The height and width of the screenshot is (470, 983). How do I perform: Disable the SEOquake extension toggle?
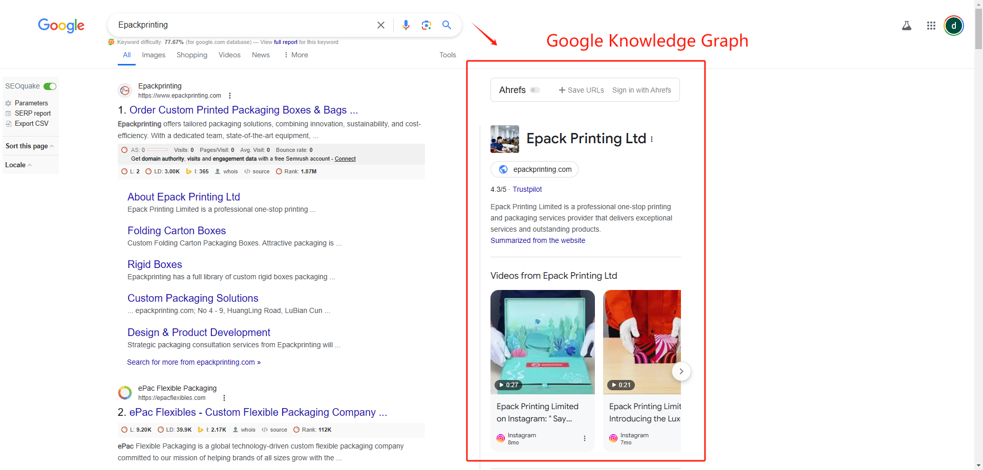(x=50, y=86)
